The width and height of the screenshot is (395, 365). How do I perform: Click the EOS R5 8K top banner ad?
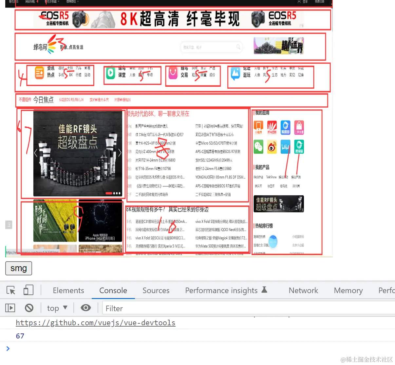click(x=169, y=19)
